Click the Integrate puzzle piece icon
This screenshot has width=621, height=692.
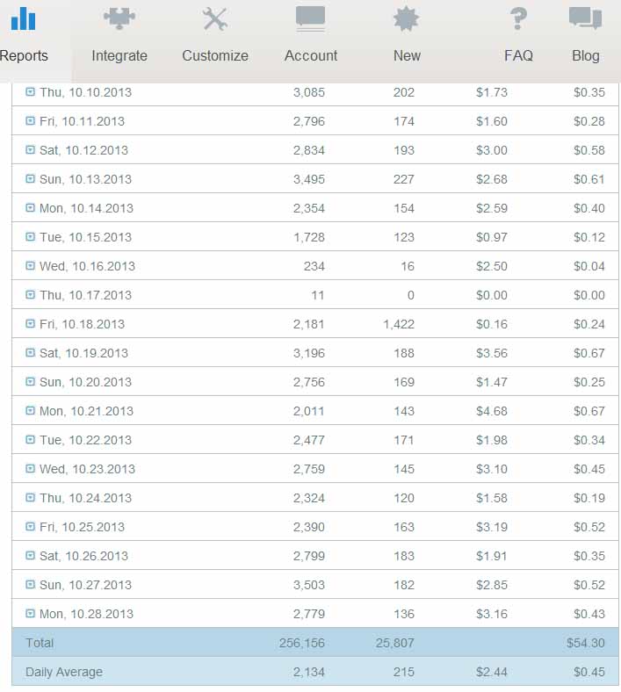click(x=119, y=18)
